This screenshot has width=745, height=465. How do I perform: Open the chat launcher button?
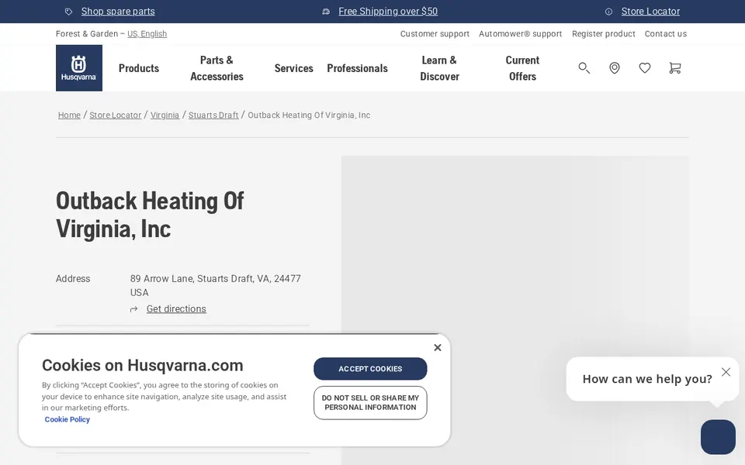[718, 437]
